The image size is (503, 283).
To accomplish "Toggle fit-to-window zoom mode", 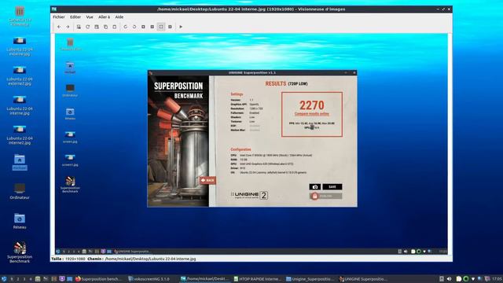I will click(x=161, y=27).
